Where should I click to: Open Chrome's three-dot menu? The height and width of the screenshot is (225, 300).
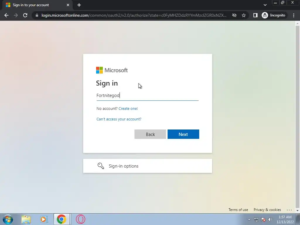[x=294, y=15]
